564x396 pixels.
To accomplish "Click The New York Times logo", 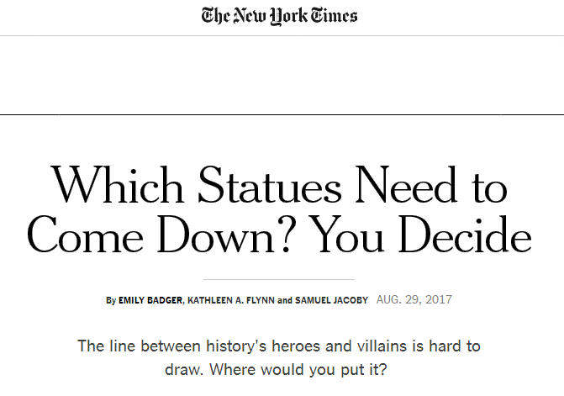I will (x=279, y=16).
